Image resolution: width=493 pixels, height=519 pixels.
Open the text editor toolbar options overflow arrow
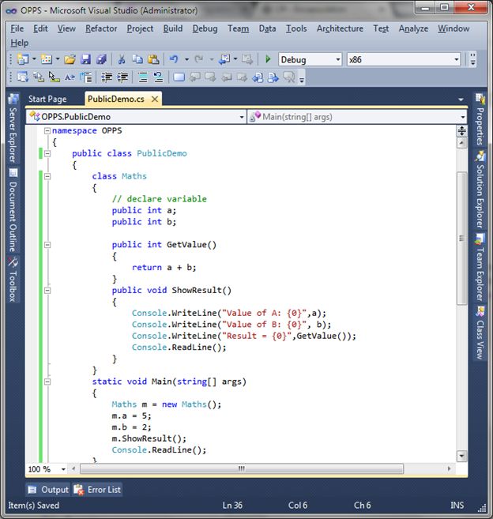(x=302, y=78)
